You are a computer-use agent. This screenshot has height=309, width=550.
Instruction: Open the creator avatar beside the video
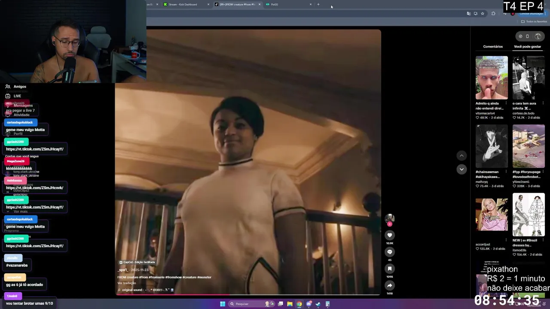(390, 218)
